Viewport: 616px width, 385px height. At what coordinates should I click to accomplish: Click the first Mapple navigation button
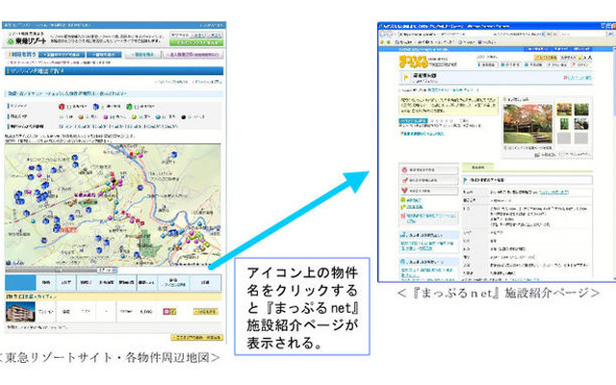487,64
